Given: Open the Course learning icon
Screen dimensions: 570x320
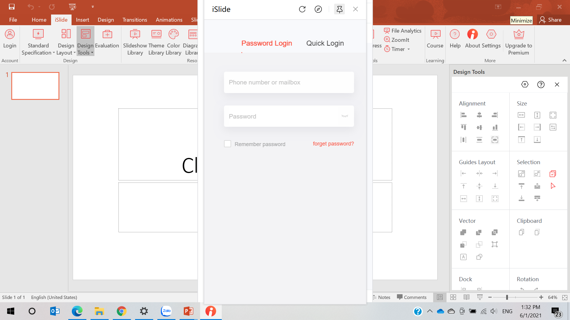Looking at the screenshot, I should coord(435,39).
